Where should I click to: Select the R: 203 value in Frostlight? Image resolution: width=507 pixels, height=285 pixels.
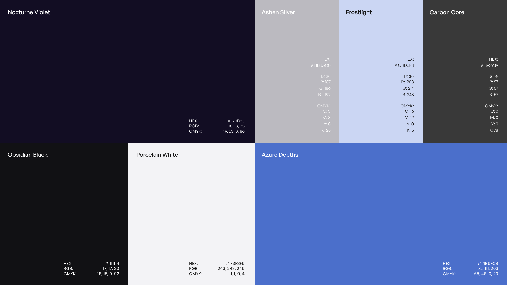[407, 82]
